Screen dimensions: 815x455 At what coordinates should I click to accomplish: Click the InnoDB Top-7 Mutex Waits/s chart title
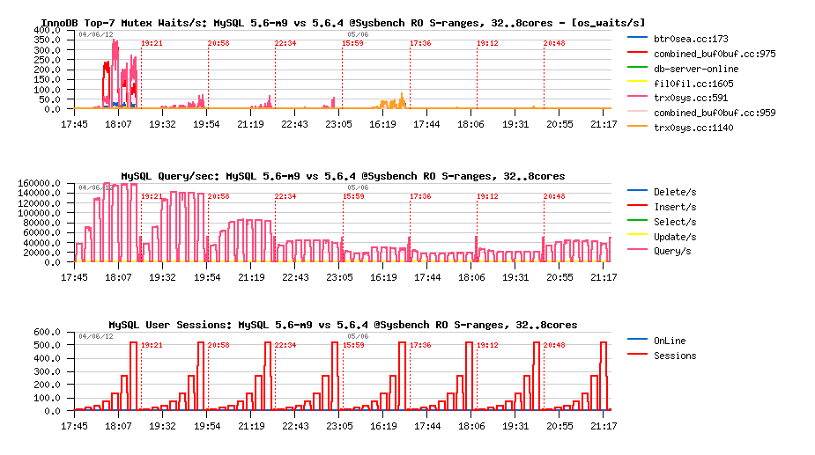[x=343, y=23]
